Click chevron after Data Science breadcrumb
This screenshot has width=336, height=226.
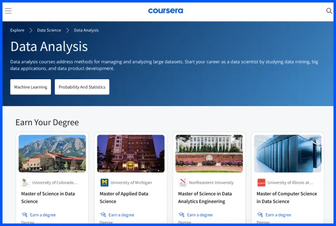click(x=68, y=30)
